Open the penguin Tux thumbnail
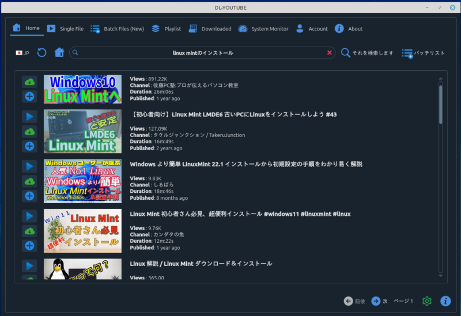This screenshot has width=461, height=316. click(x=82, y=269)
